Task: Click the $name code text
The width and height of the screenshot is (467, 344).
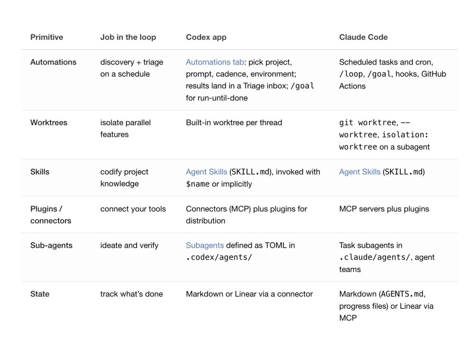Action: 198,184
